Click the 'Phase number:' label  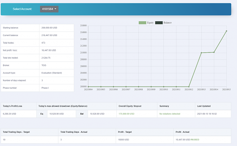[x=10, y=88]
